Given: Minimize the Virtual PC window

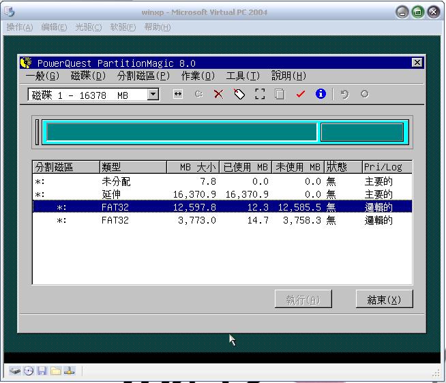Looking at the screenshot, I should click(x=402, y=12).
